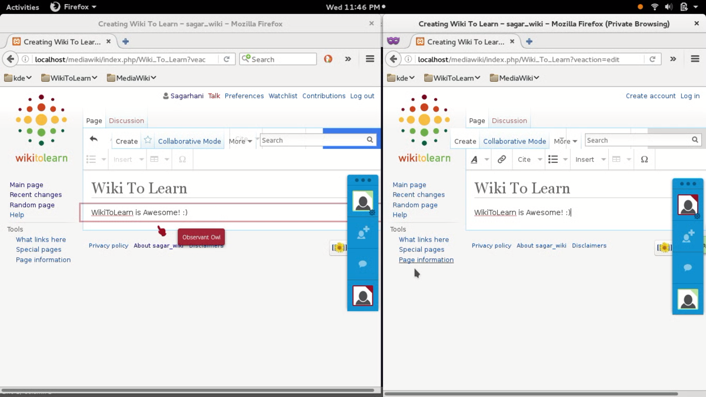
Task: Reload the page in the private browsing window
Action: (652, 59)
